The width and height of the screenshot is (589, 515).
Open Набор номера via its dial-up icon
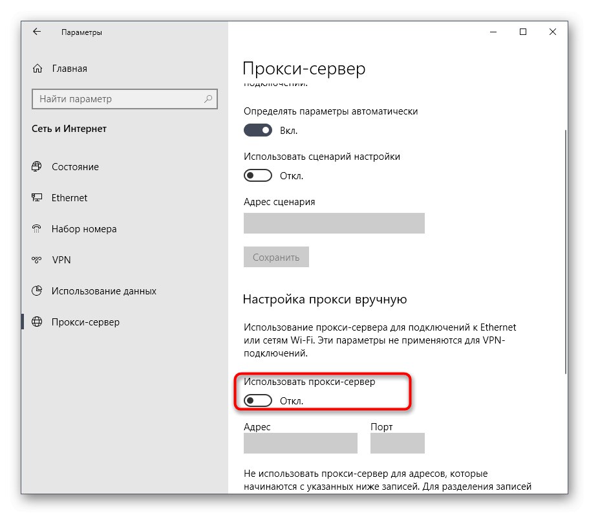[x=37, y=228]
